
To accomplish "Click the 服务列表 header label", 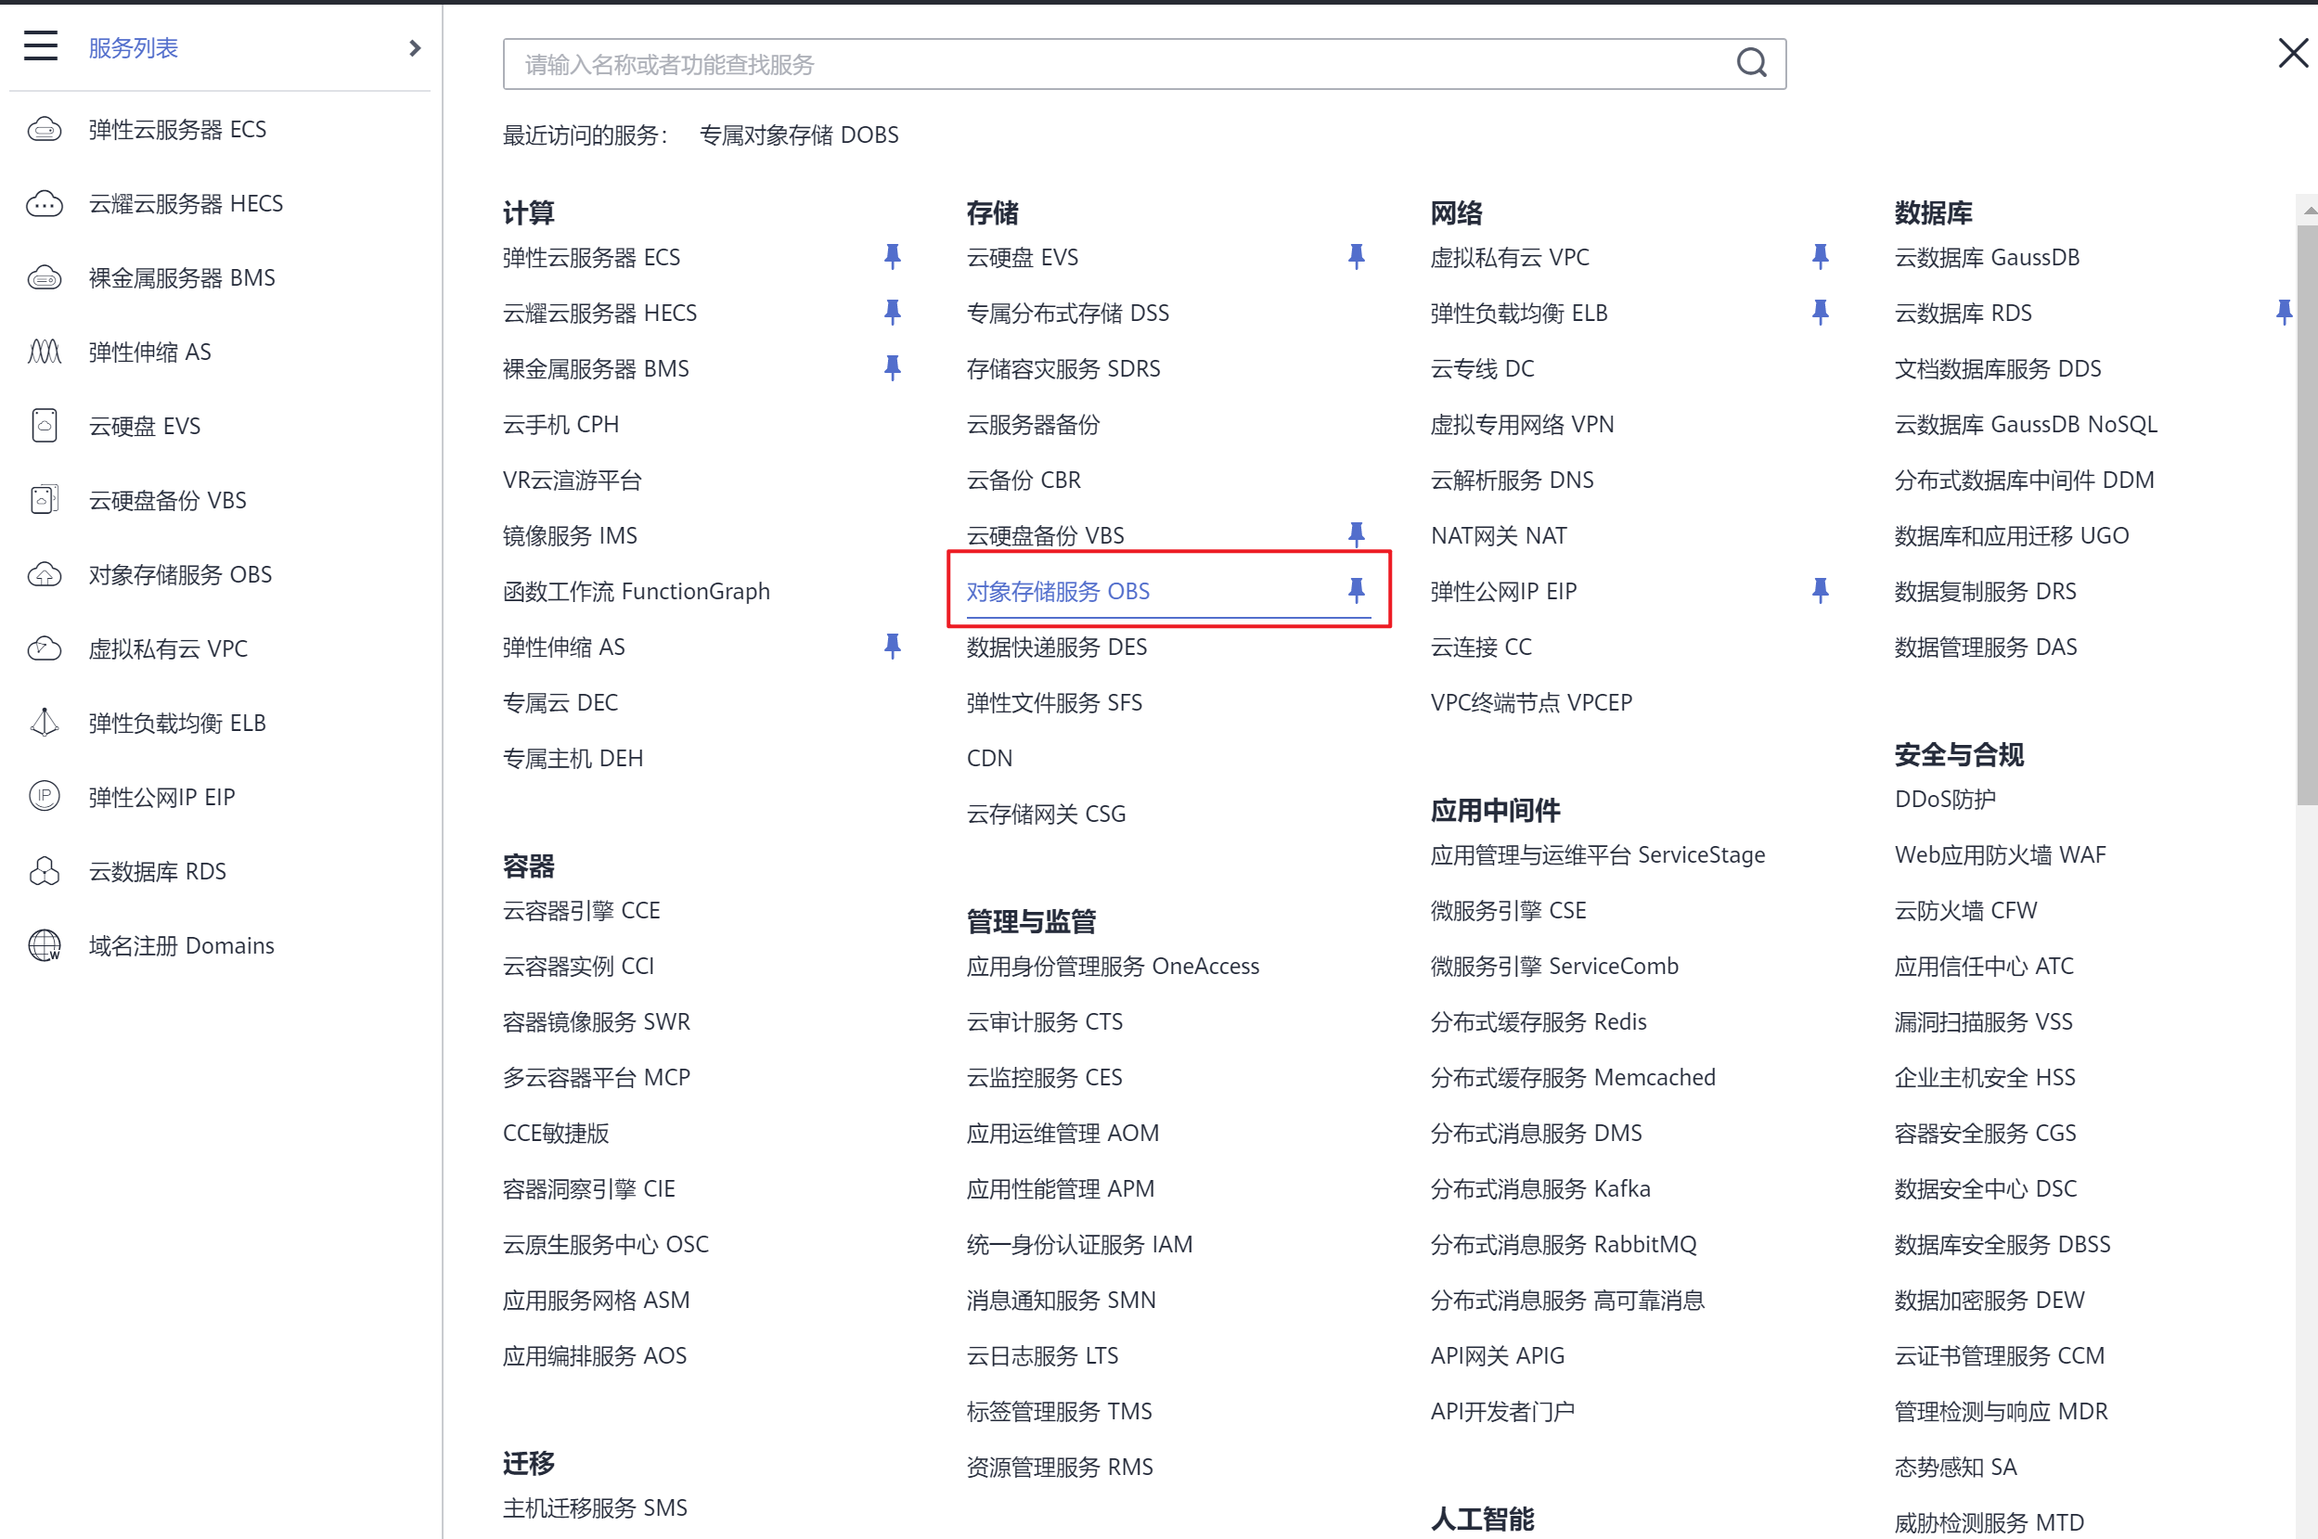I will point(134,48).
